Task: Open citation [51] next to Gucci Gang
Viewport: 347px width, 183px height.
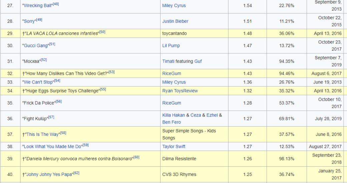Action: click(x=52, y=44)
